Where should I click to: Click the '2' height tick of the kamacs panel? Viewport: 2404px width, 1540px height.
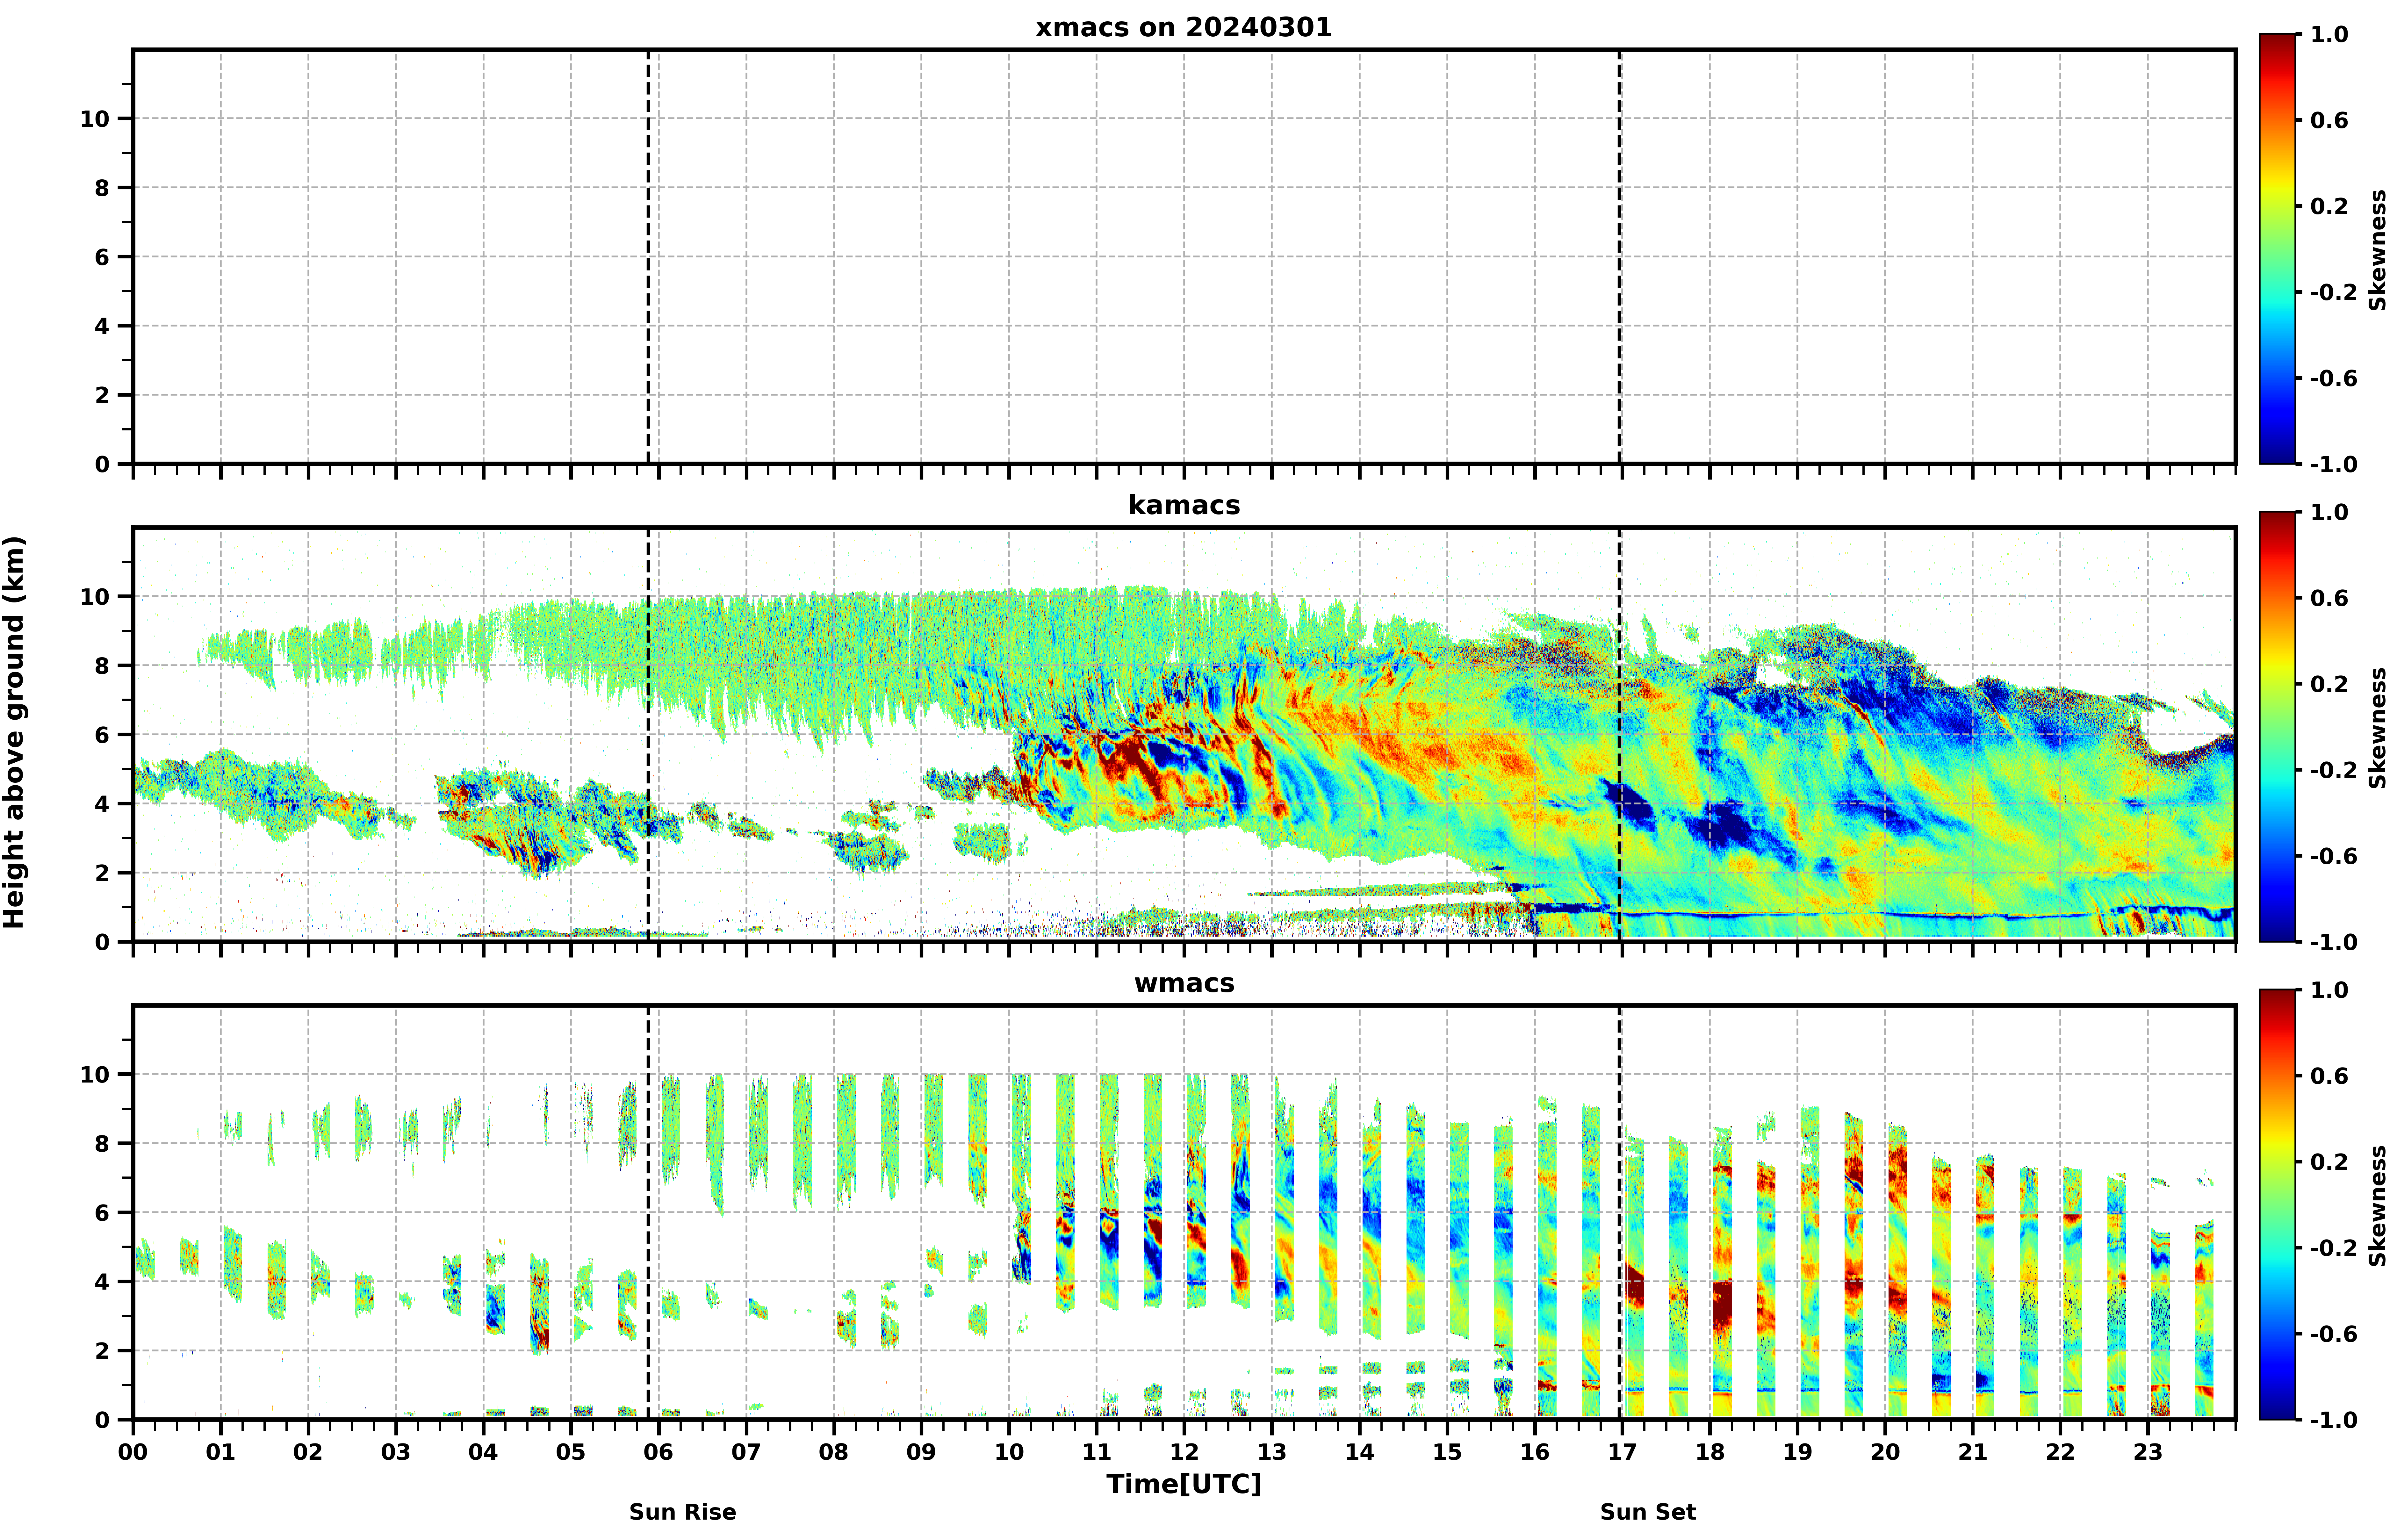102,873
